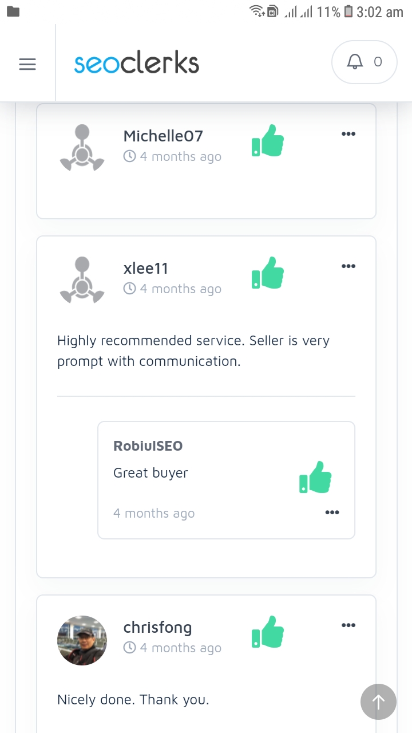Tap the clock icon beside xlee11's timestamp
The image size is (412, 733).
point(130,289)
